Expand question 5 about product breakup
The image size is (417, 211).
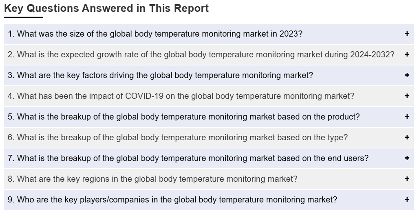pos(183,117)
